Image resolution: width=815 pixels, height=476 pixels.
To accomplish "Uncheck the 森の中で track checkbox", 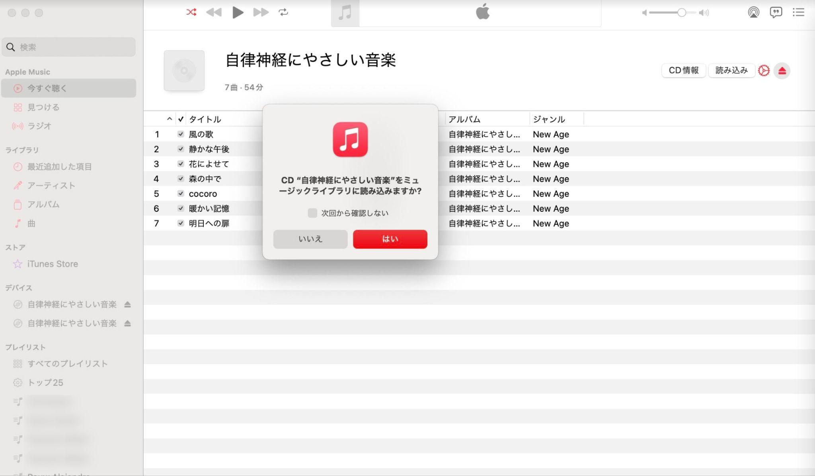I will [181, 179].
